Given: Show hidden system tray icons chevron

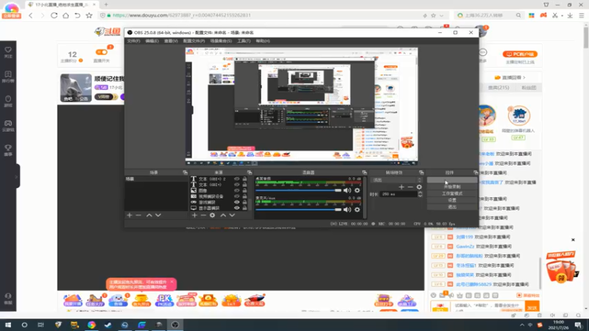Looking at the screenshot, I should coord(522,325).
